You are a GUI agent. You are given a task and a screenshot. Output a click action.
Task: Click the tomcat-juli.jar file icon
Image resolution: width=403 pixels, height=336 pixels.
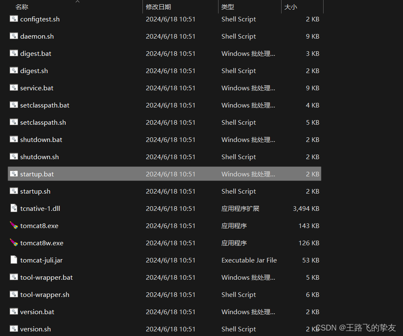(14, 260)
